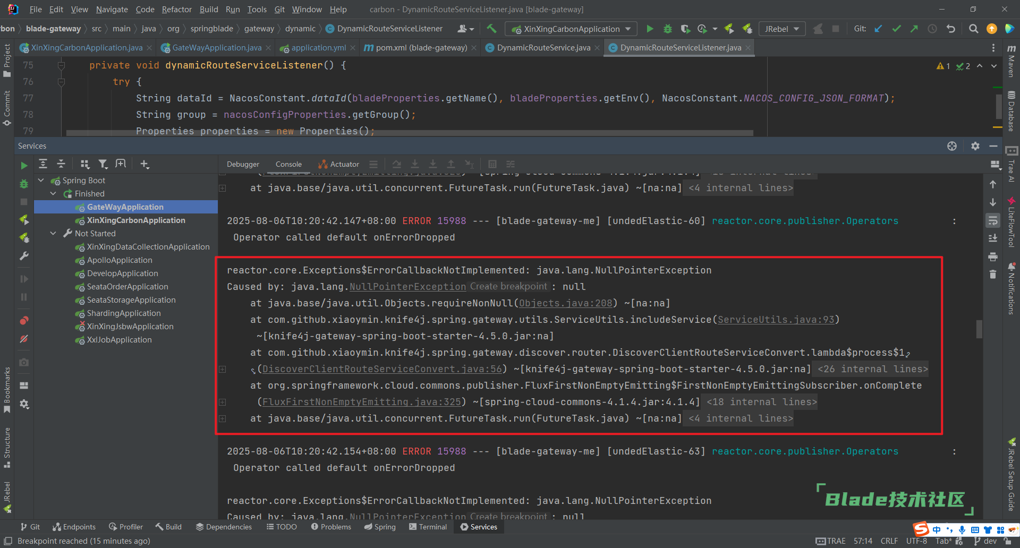Print console output icon
The height and width of the screenshot is (548, 1020).
point(993,257)
